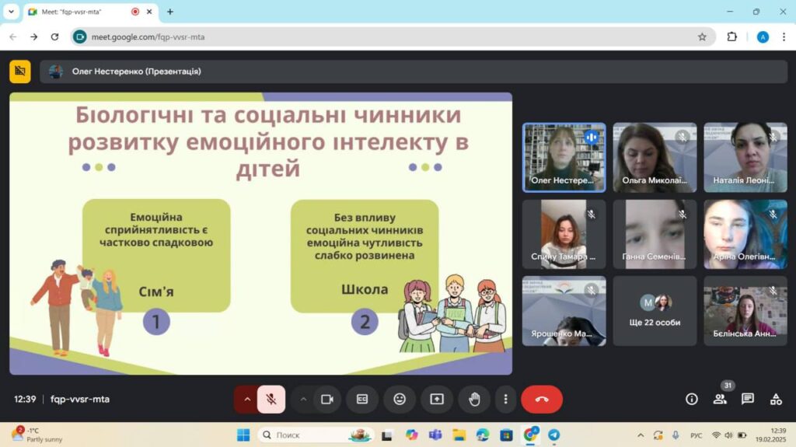Leave the call with red hang-up button
Image resolution: width=796 pixels, height=447 pixels.
[x=542, y=399]
